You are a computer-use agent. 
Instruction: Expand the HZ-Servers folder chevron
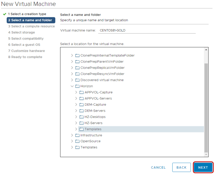click(x=76, y=123)
